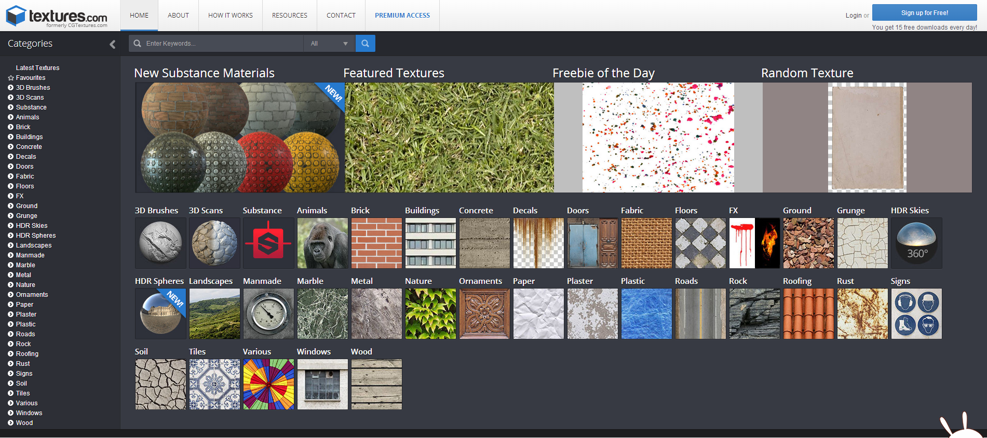Open the Various colorful umbrella swatch tile

pos(268,384)
